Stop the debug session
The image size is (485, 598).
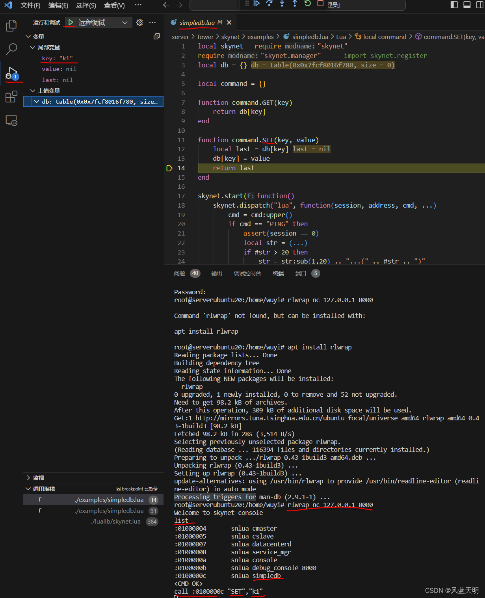(320, 4)
